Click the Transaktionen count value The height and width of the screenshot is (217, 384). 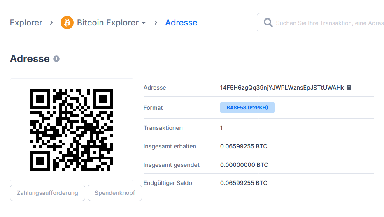point(221,128)
